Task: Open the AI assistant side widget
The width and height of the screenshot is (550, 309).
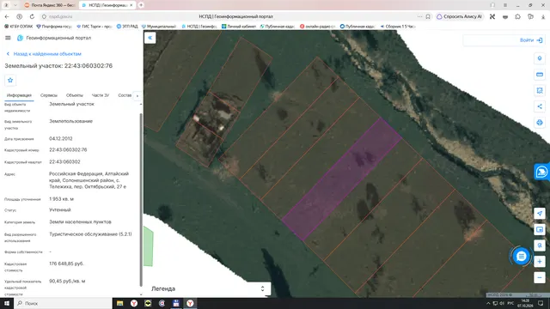Action: pos(542,172)
